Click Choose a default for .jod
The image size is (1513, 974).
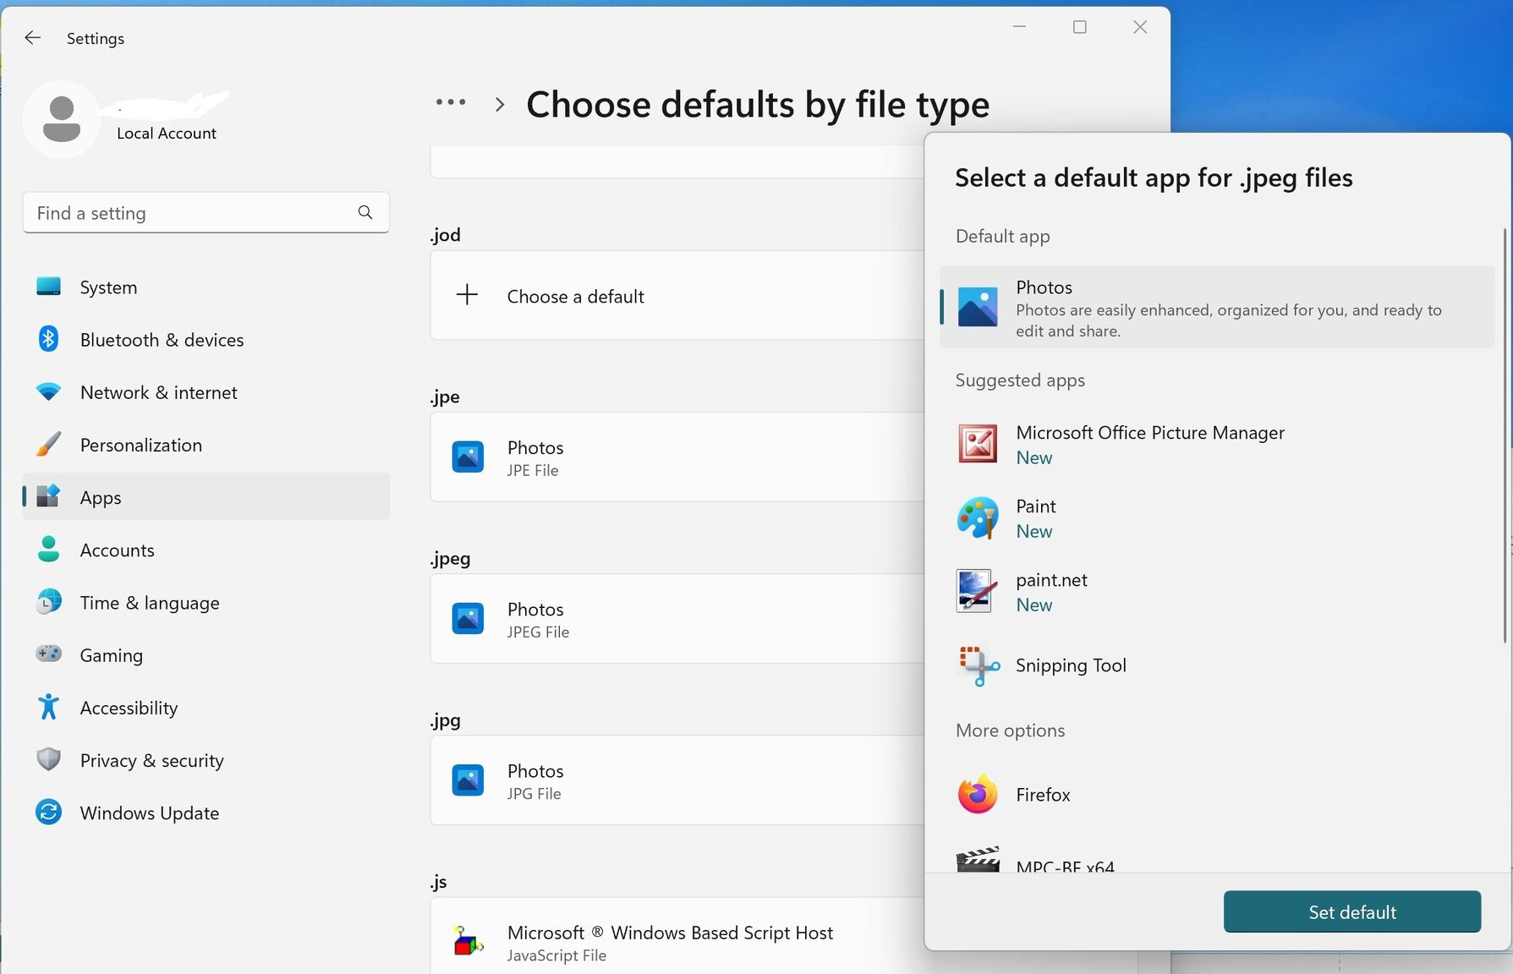point(677,295)
